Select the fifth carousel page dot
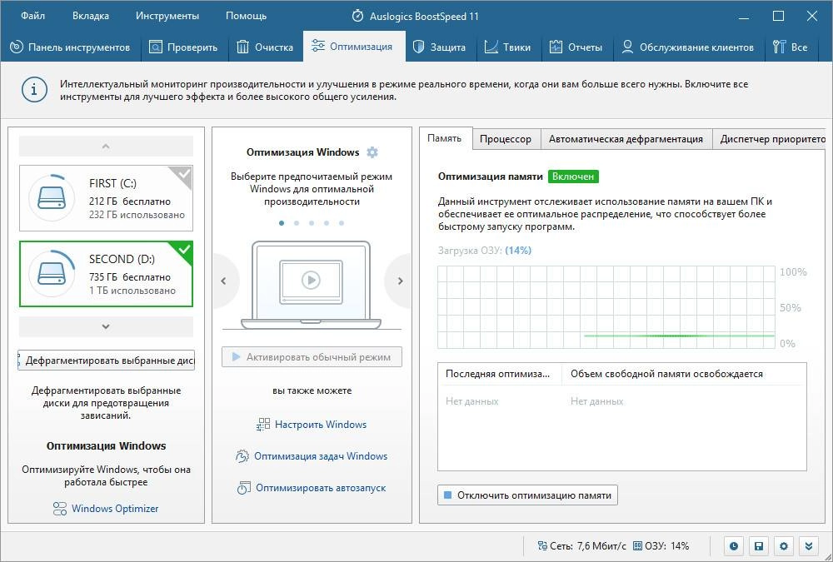833x562 pixels. click(341, 223)
